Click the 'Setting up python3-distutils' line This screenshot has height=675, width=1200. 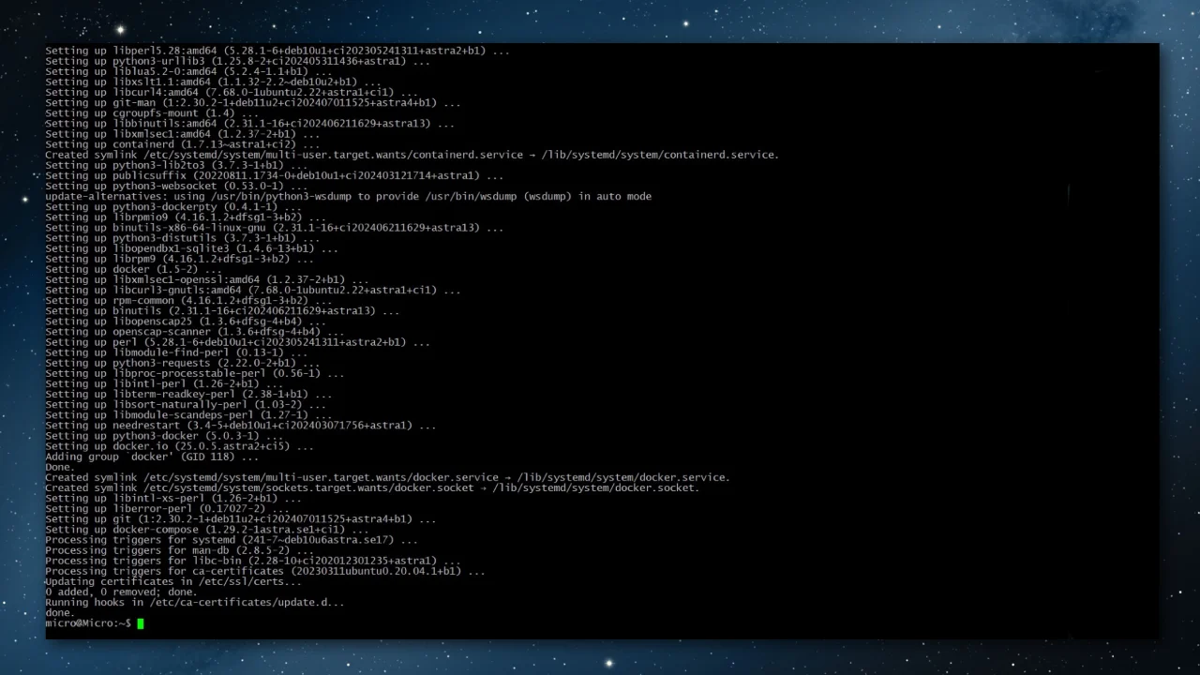183,238
